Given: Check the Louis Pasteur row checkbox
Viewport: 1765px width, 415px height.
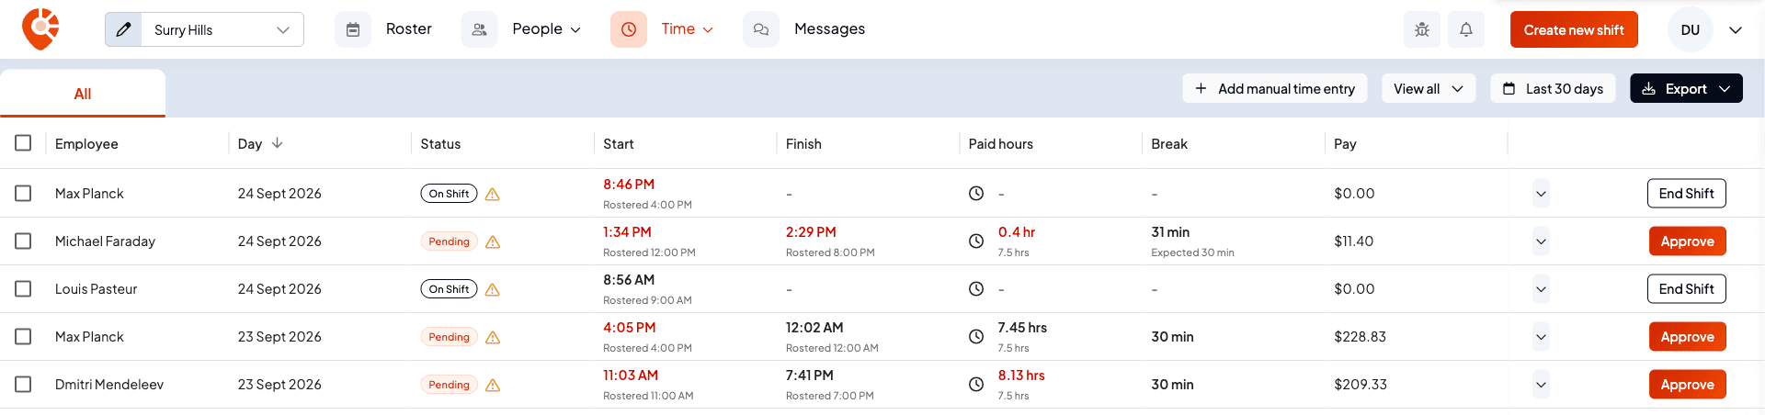Looking at the screenshot, I should 23,289.
